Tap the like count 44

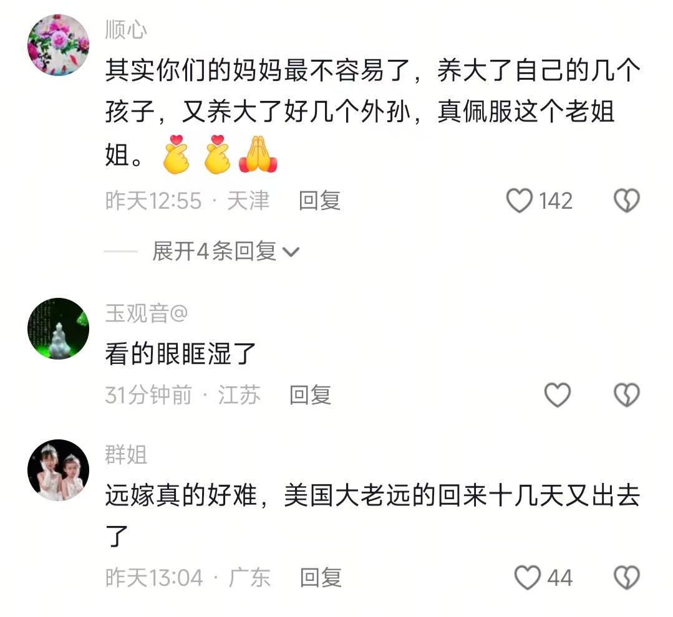pyautogui.click(x=559, y=578)
